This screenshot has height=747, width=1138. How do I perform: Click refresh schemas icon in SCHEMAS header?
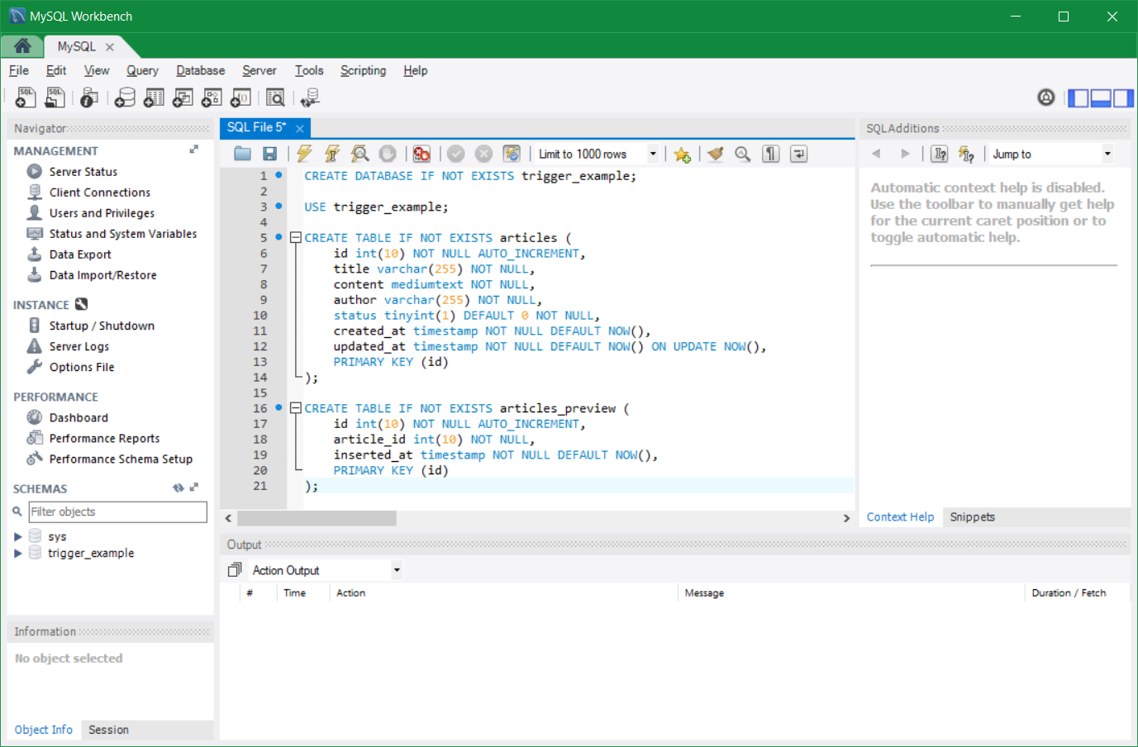click(178, 488)
